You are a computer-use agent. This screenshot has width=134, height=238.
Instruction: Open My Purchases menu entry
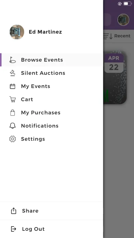(52, 113)
